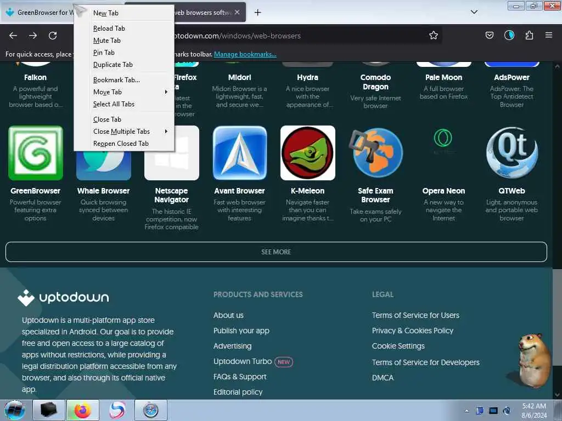Image resolution: width=562 pixels, height=421 pixels.
Task: Go back using the back arrow
Action: coord(13,36)
